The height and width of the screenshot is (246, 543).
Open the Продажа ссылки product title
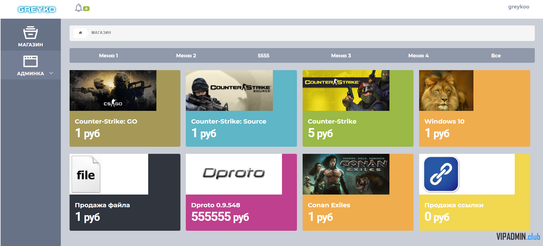454,205
